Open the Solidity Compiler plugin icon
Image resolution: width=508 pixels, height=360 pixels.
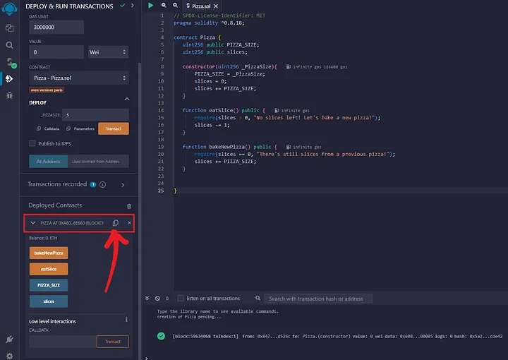coord(9,61)
